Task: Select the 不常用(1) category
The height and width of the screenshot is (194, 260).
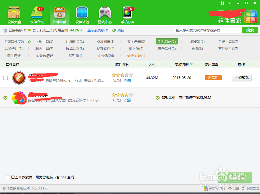Action: [75, 56]
